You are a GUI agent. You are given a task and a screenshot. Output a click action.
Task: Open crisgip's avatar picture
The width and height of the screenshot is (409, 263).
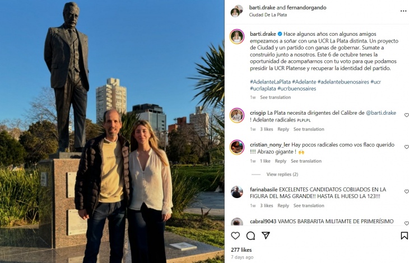coord(237,115)
